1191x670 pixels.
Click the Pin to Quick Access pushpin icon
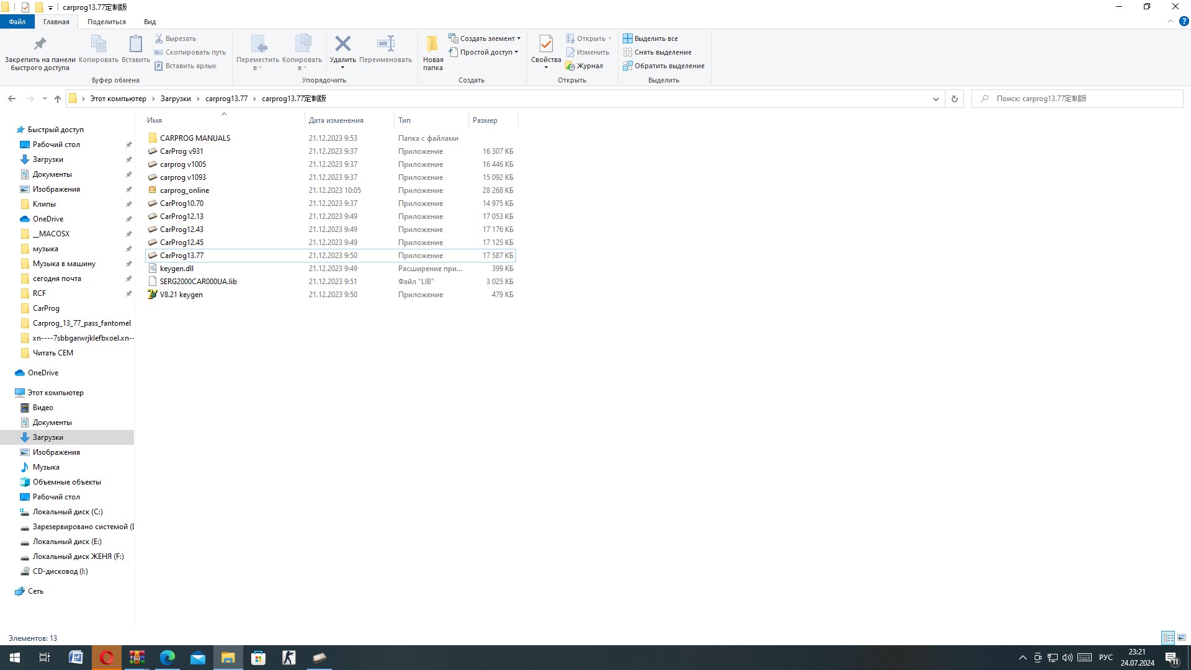pos(40,44)
